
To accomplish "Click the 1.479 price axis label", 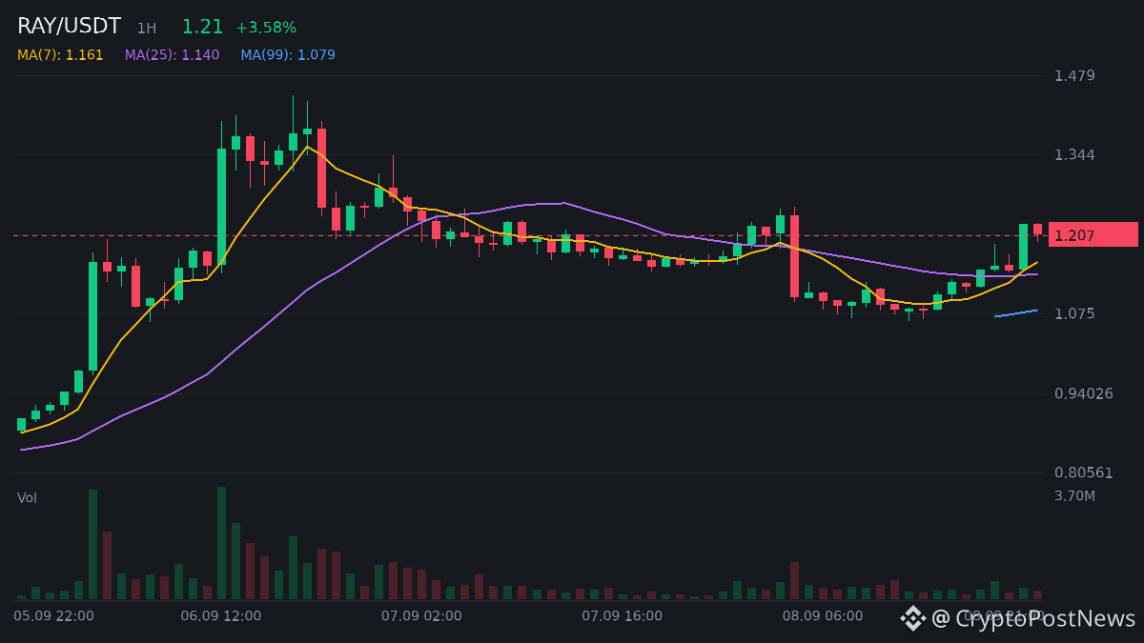I will tap(1074, 75).
